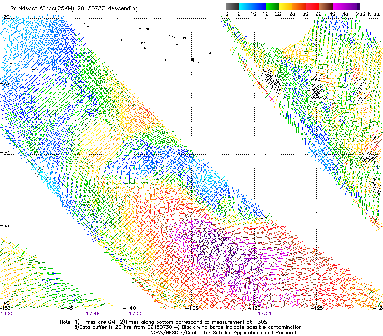The width and height of the screenshot is (383, 336).
Task: Select the cyan 5-10 knots legend swatch
Action: (x=245, y=6)
